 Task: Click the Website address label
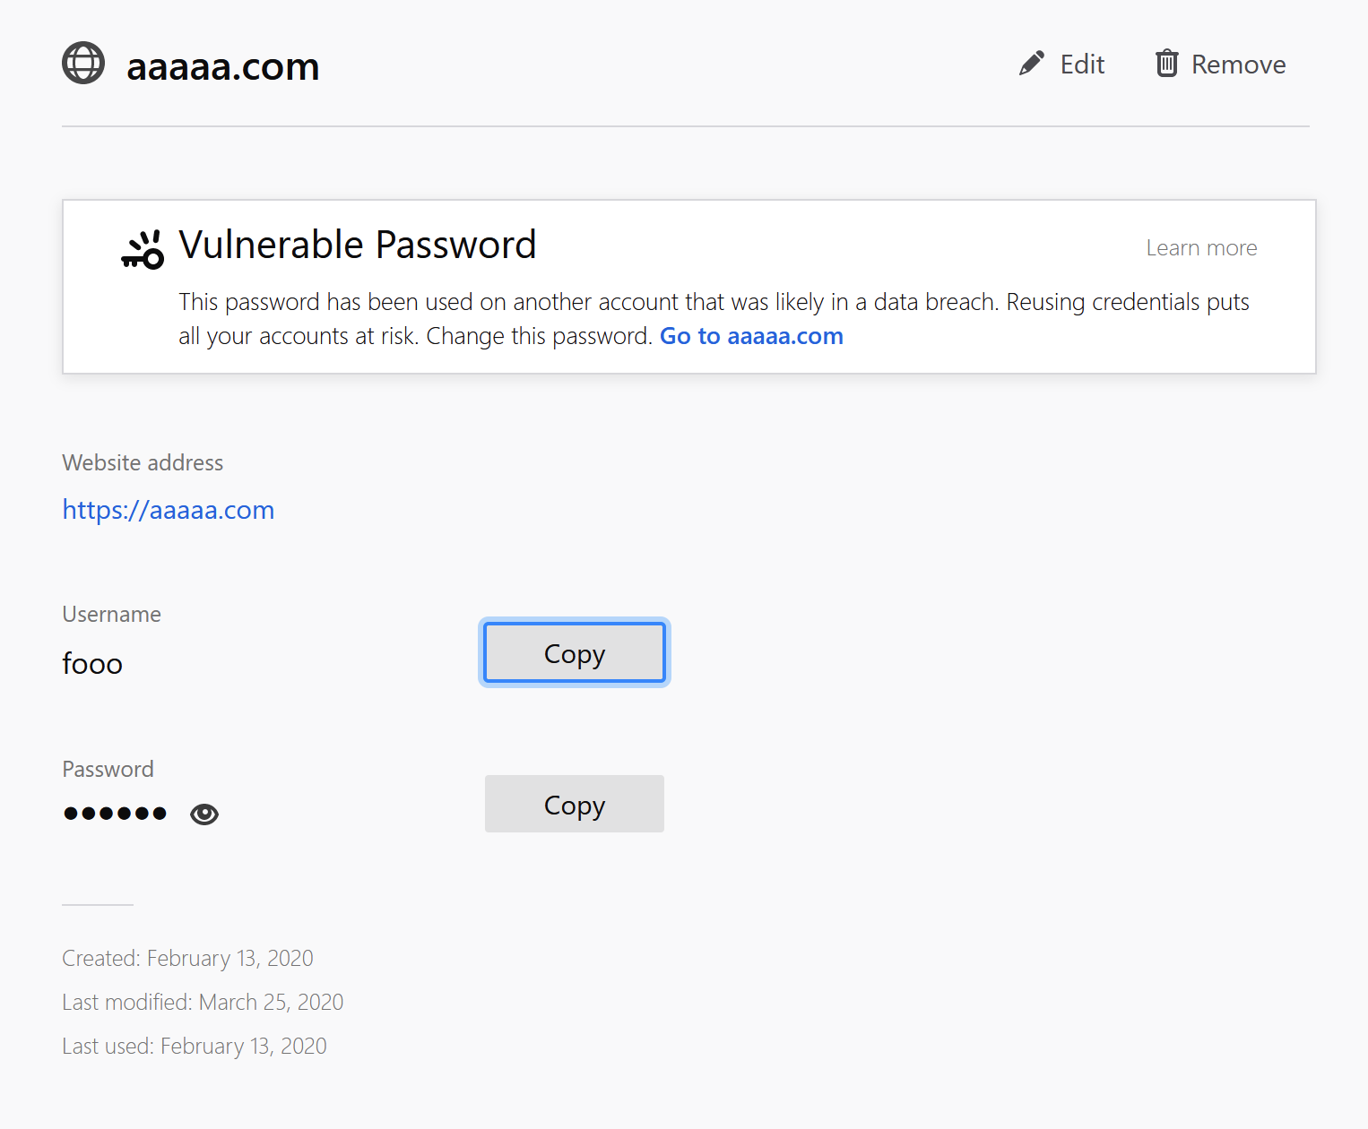143,463
